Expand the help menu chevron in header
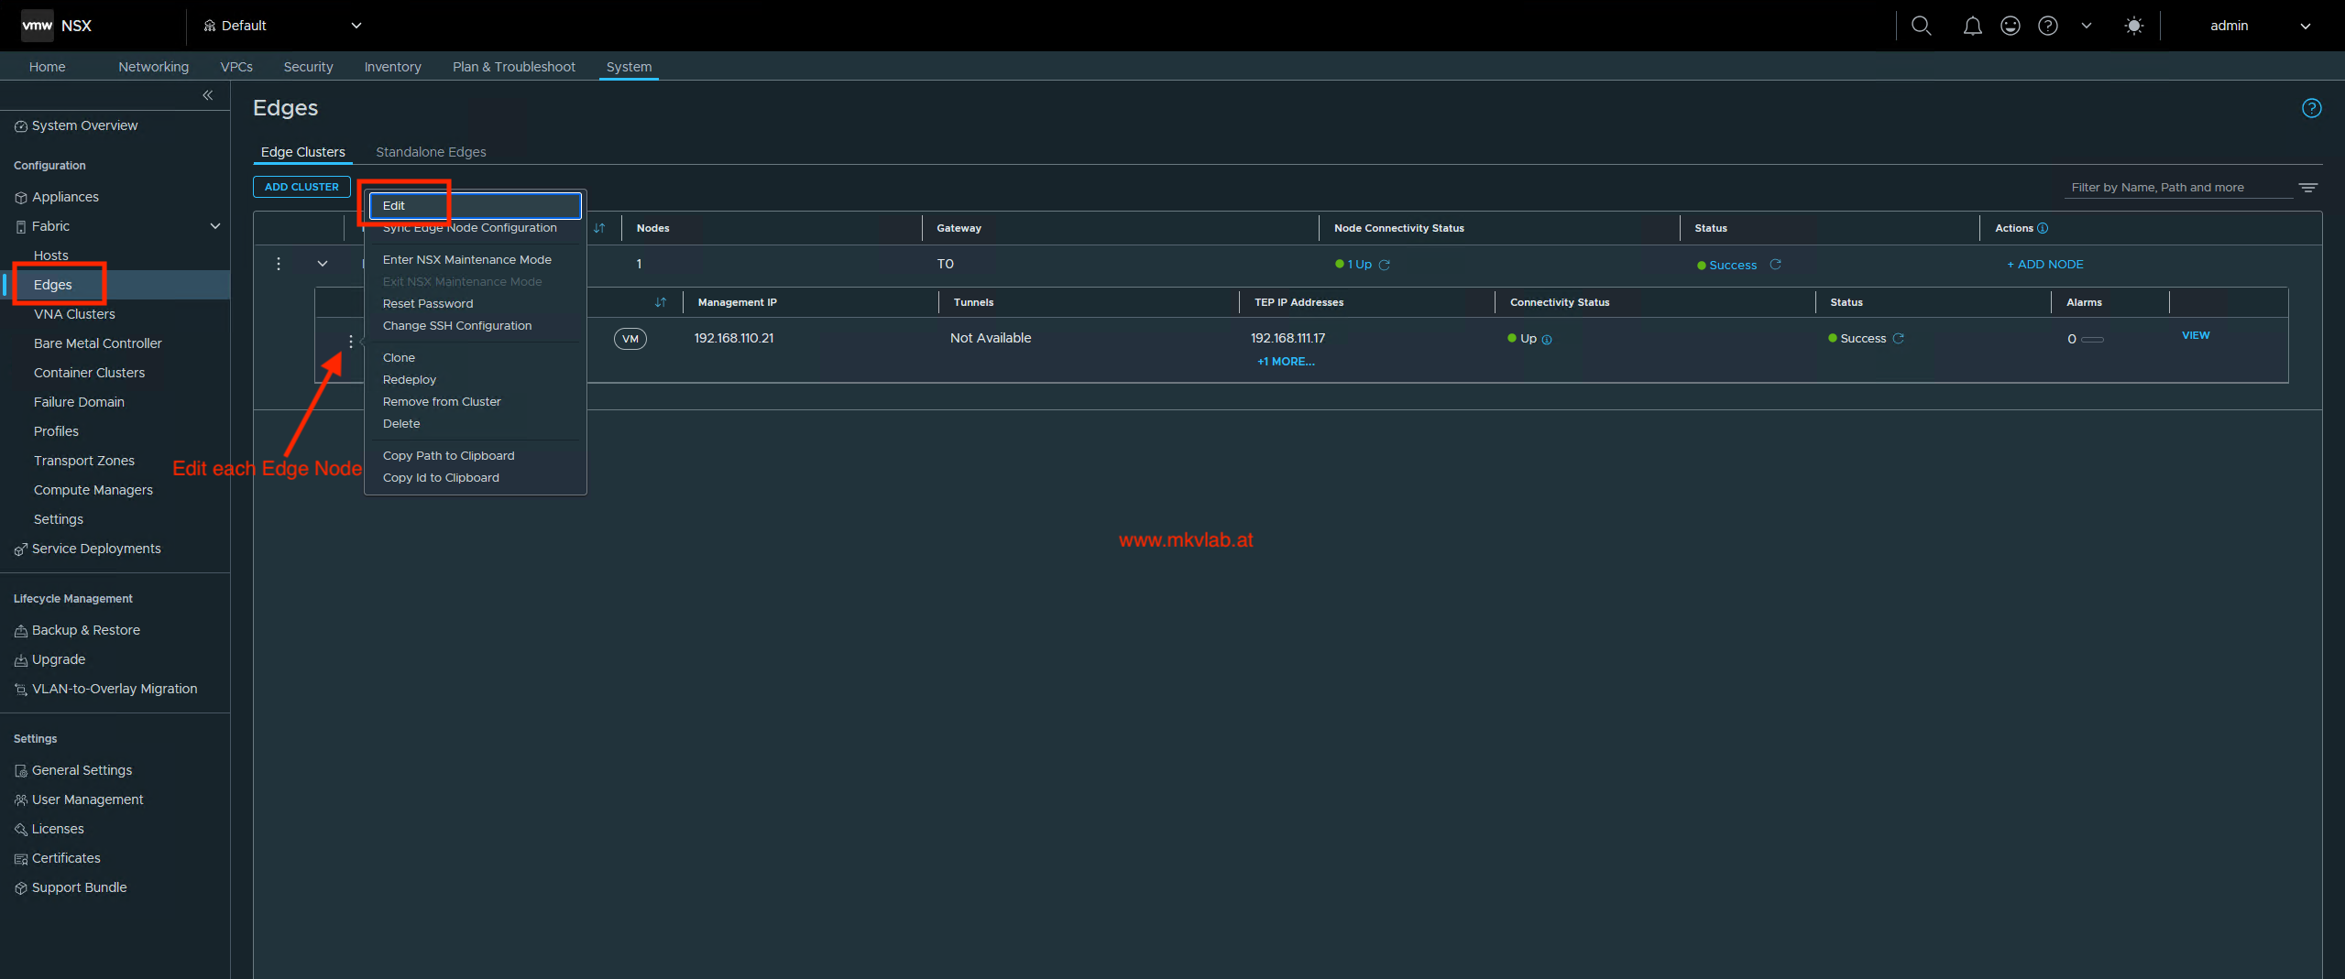The image size is (2345, 979). (x=2087, y=26)
